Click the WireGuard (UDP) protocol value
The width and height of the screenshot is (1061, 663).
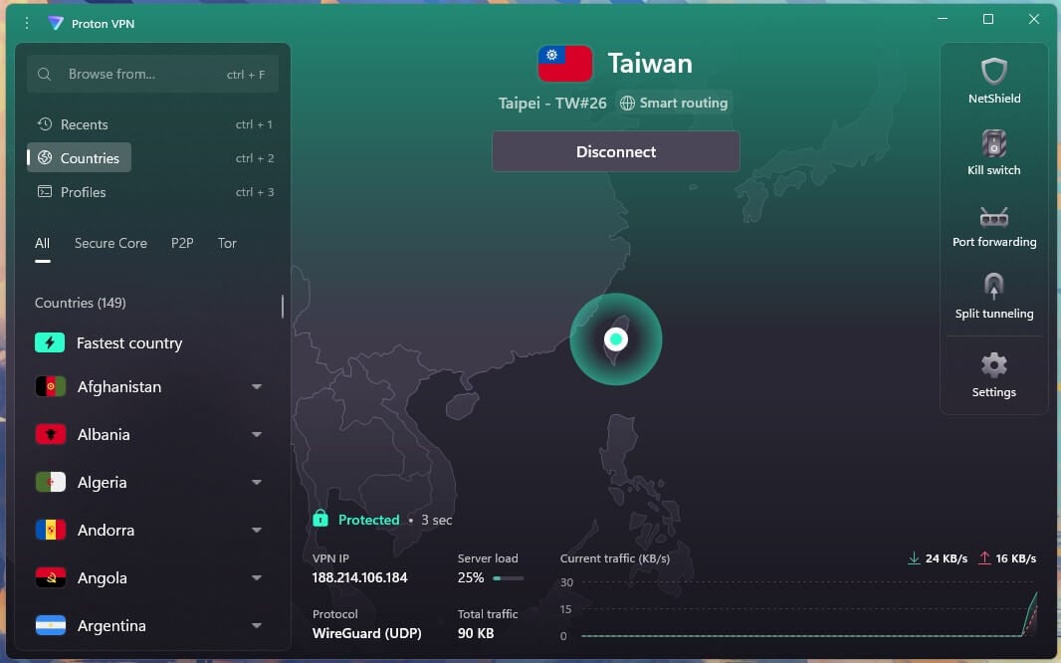coord(366,633)
